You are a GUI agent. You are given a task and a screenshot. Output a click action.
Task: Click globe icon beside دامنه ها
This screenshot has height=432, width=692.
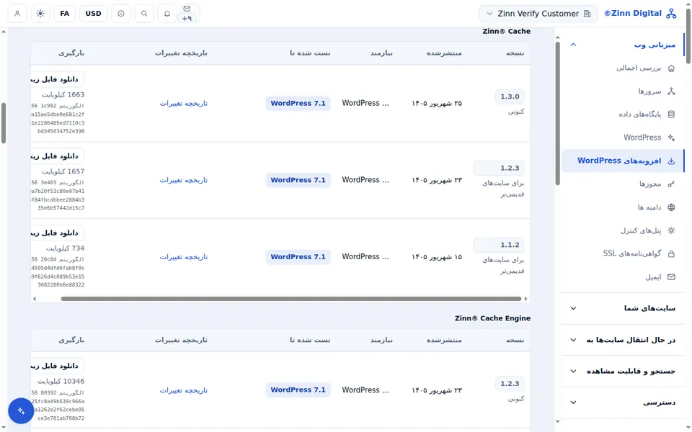[x=671, y=207]
